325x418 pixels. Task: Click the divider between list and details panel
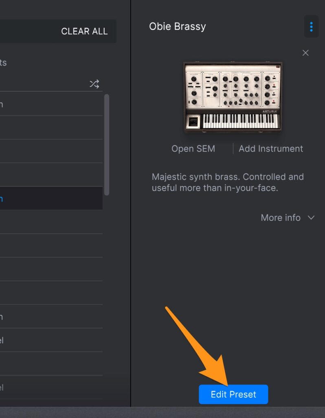[131, 204]
